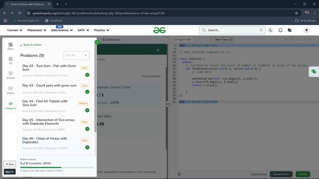This screenshot has width=319, height=179.
Task: Click the pane splitter handle icon
Action: click(168, 104)
